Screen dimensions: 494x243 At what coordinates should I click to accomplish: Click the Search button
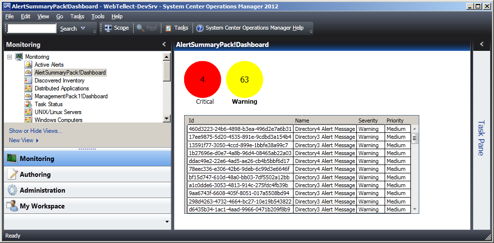[68, 29]
